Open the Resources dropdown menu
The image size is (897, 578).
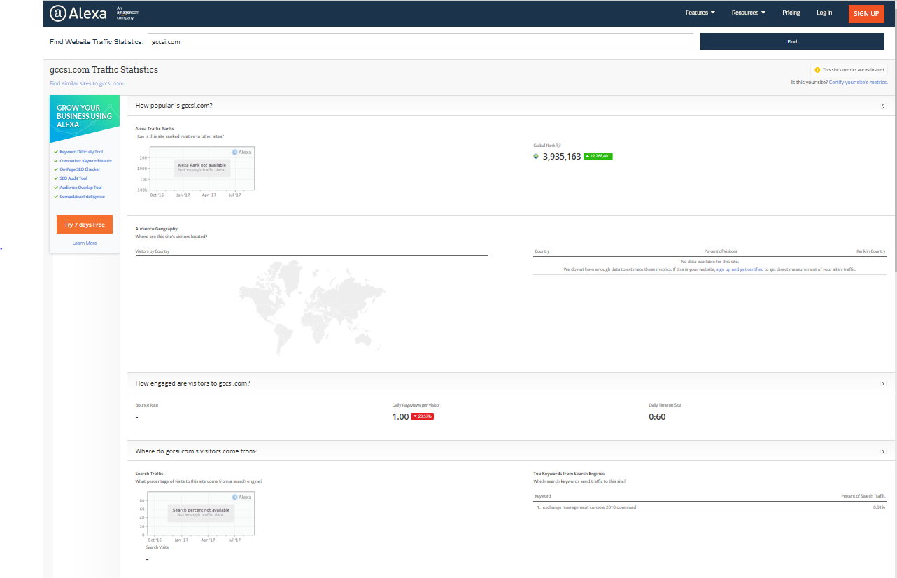pos(748,13)
